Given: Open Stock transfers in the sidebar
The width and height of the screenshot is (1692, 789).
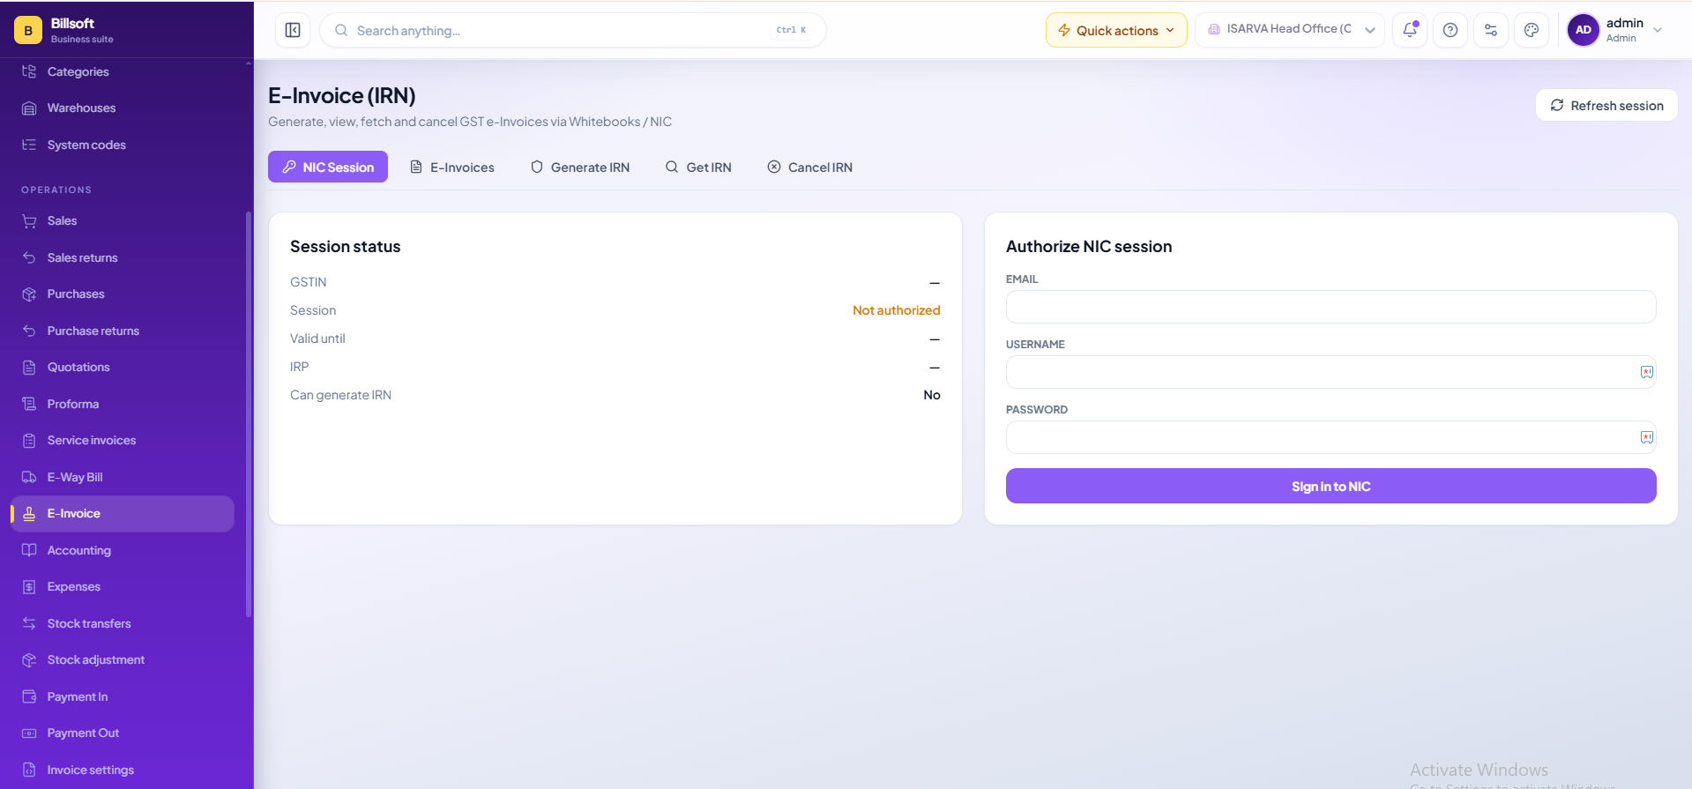Looking at the screenshot, I should click(123, 623).
